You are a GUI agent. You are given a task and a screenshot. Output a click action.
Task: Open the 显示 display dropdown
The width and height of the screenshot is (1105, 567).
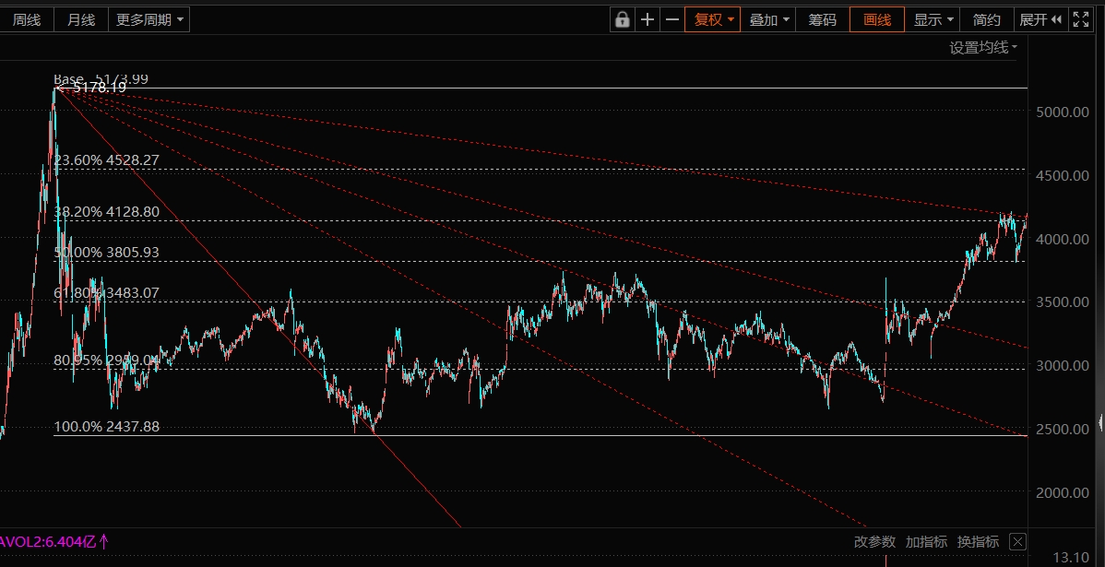(x=932, y=19)
